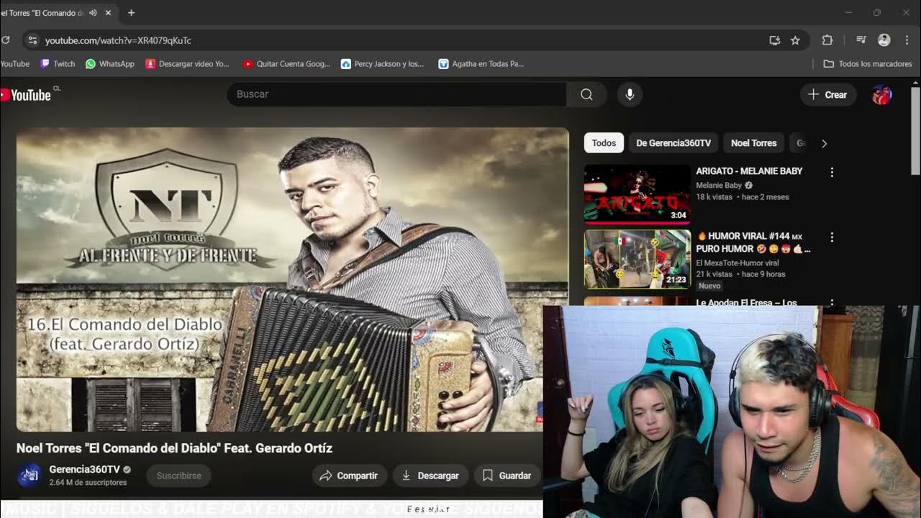Open the browser extensions puzzle icon

click(x=827, y=40)
